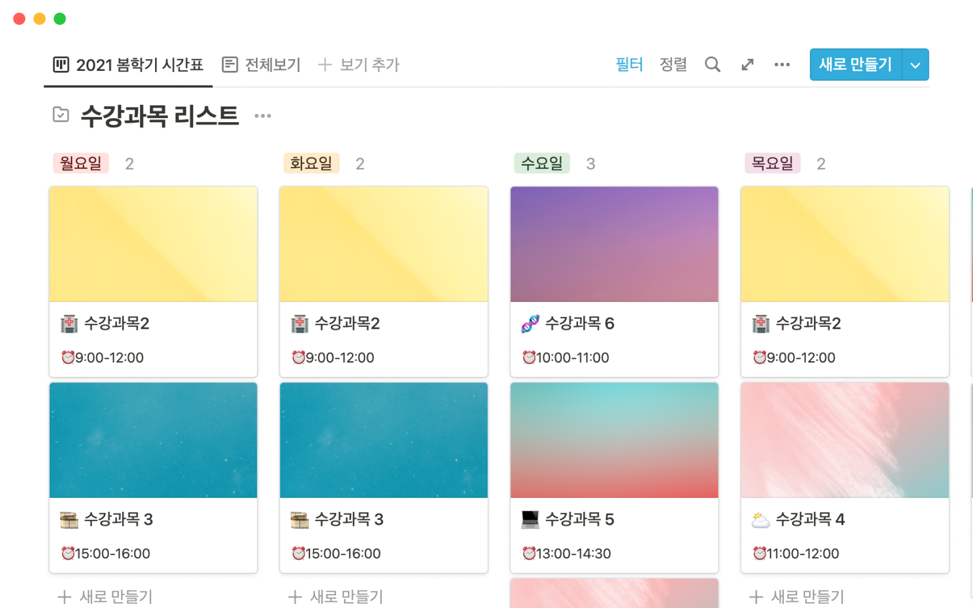
Task: Click 보기 추가 to add view
Action: (x=359, y=65)
